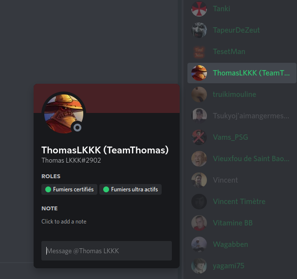This screenshot has height=279, width=297.
Task: Click Wagabben's avatar icon
Action: (x=199, y=244)
